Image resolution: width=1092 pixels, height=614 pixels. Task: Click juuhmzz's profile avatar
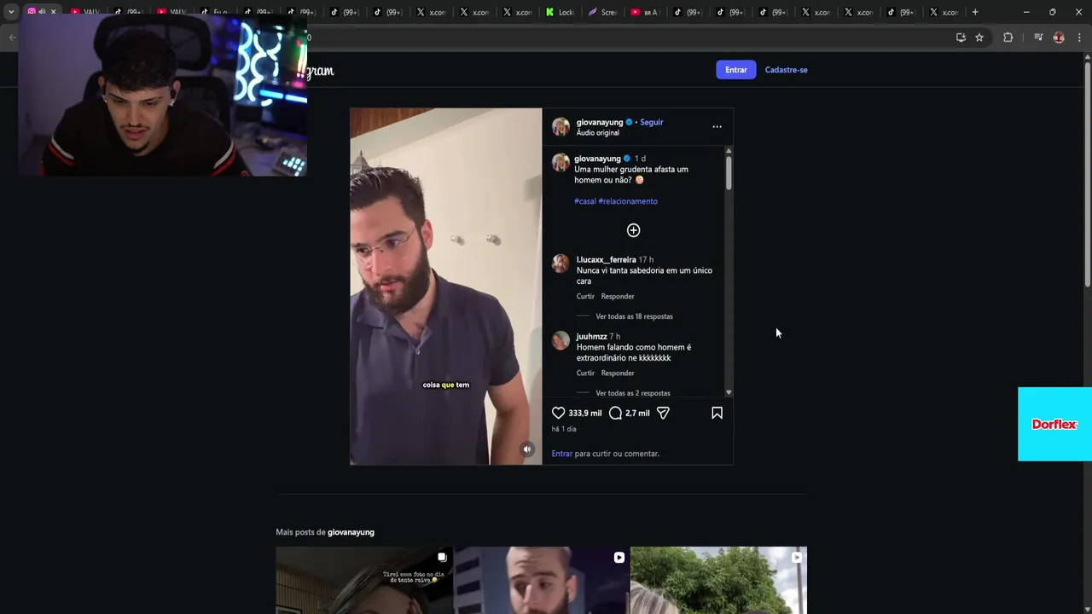point(561,340)
